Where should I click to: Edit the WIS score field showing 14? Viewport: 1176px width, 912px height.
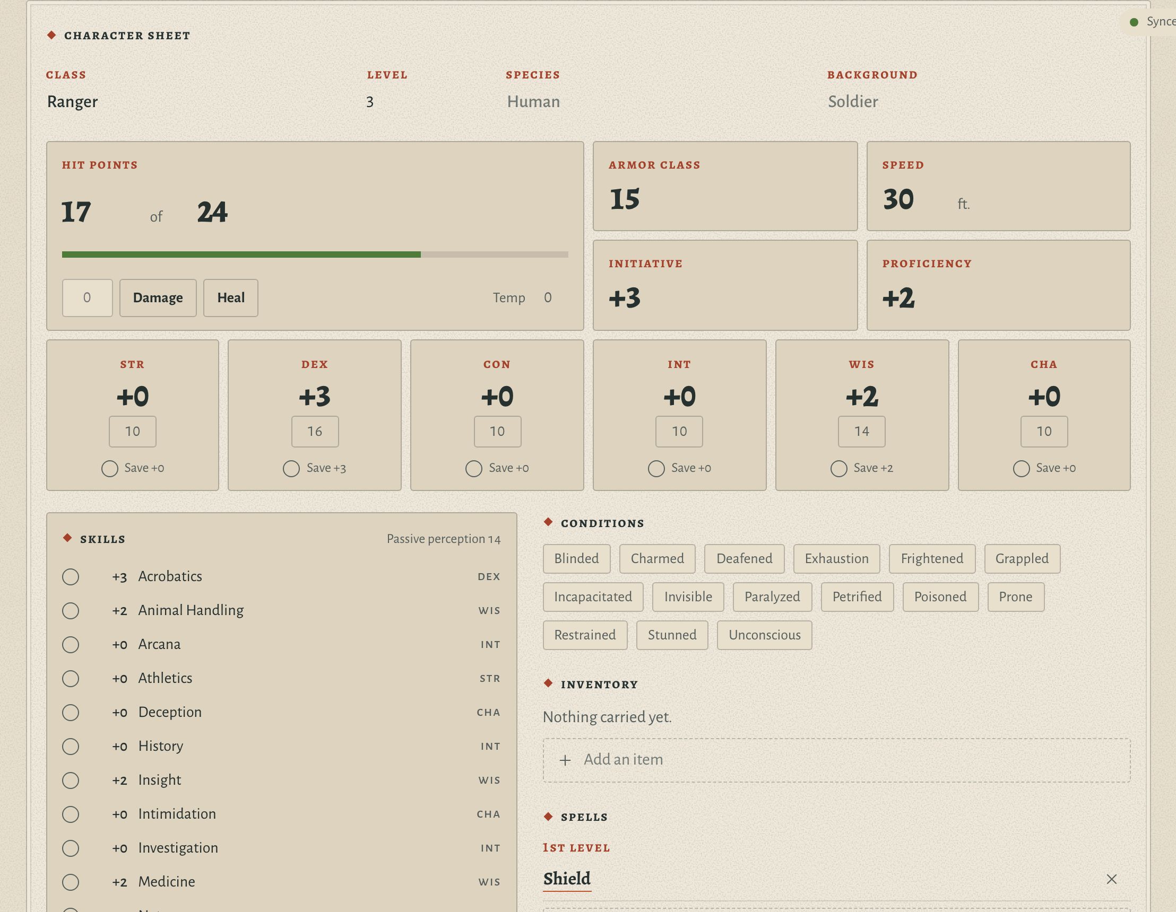(x=861, y=432)
